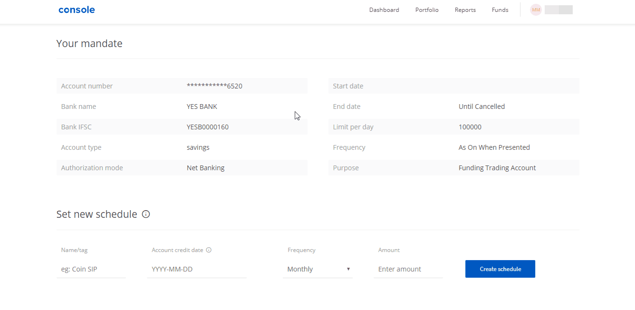Image resolution: width=635 pixels, height=310 pixels.
Task: Click the blurred user name beside avatar
Action: (558, 10)
